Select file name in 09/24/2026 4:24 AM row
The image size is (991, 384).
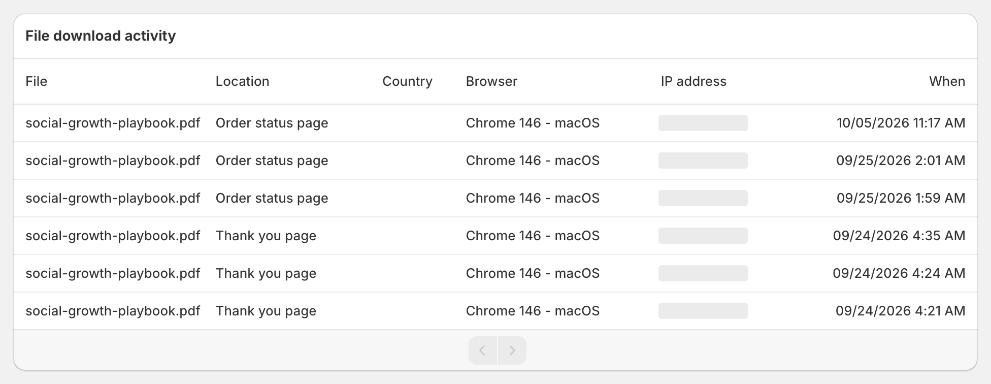point(113,273)
